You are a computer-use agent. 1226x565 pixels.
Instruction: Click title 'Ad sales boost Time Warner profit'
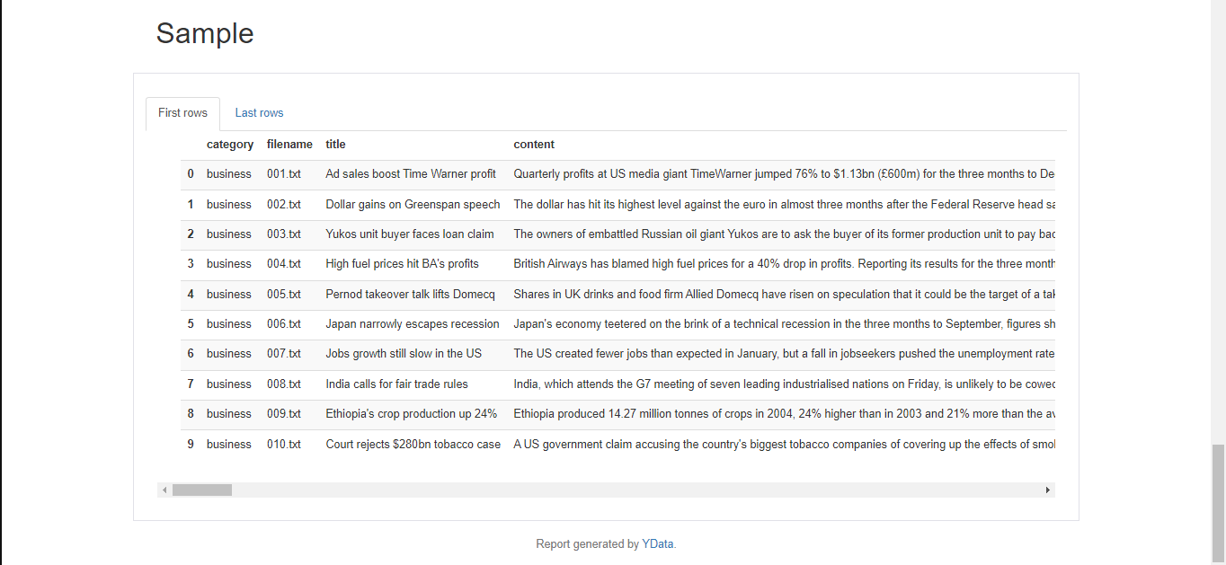click(411, 174)
